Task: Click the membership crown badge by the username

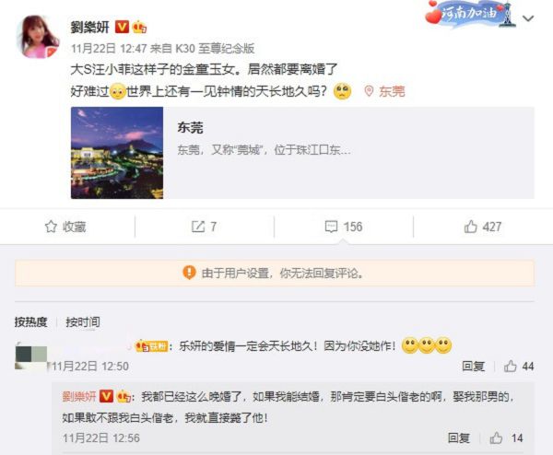Action: click(x=140, y=27)
